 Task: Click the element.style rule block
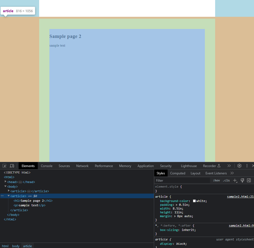click(x=204, y=189)
